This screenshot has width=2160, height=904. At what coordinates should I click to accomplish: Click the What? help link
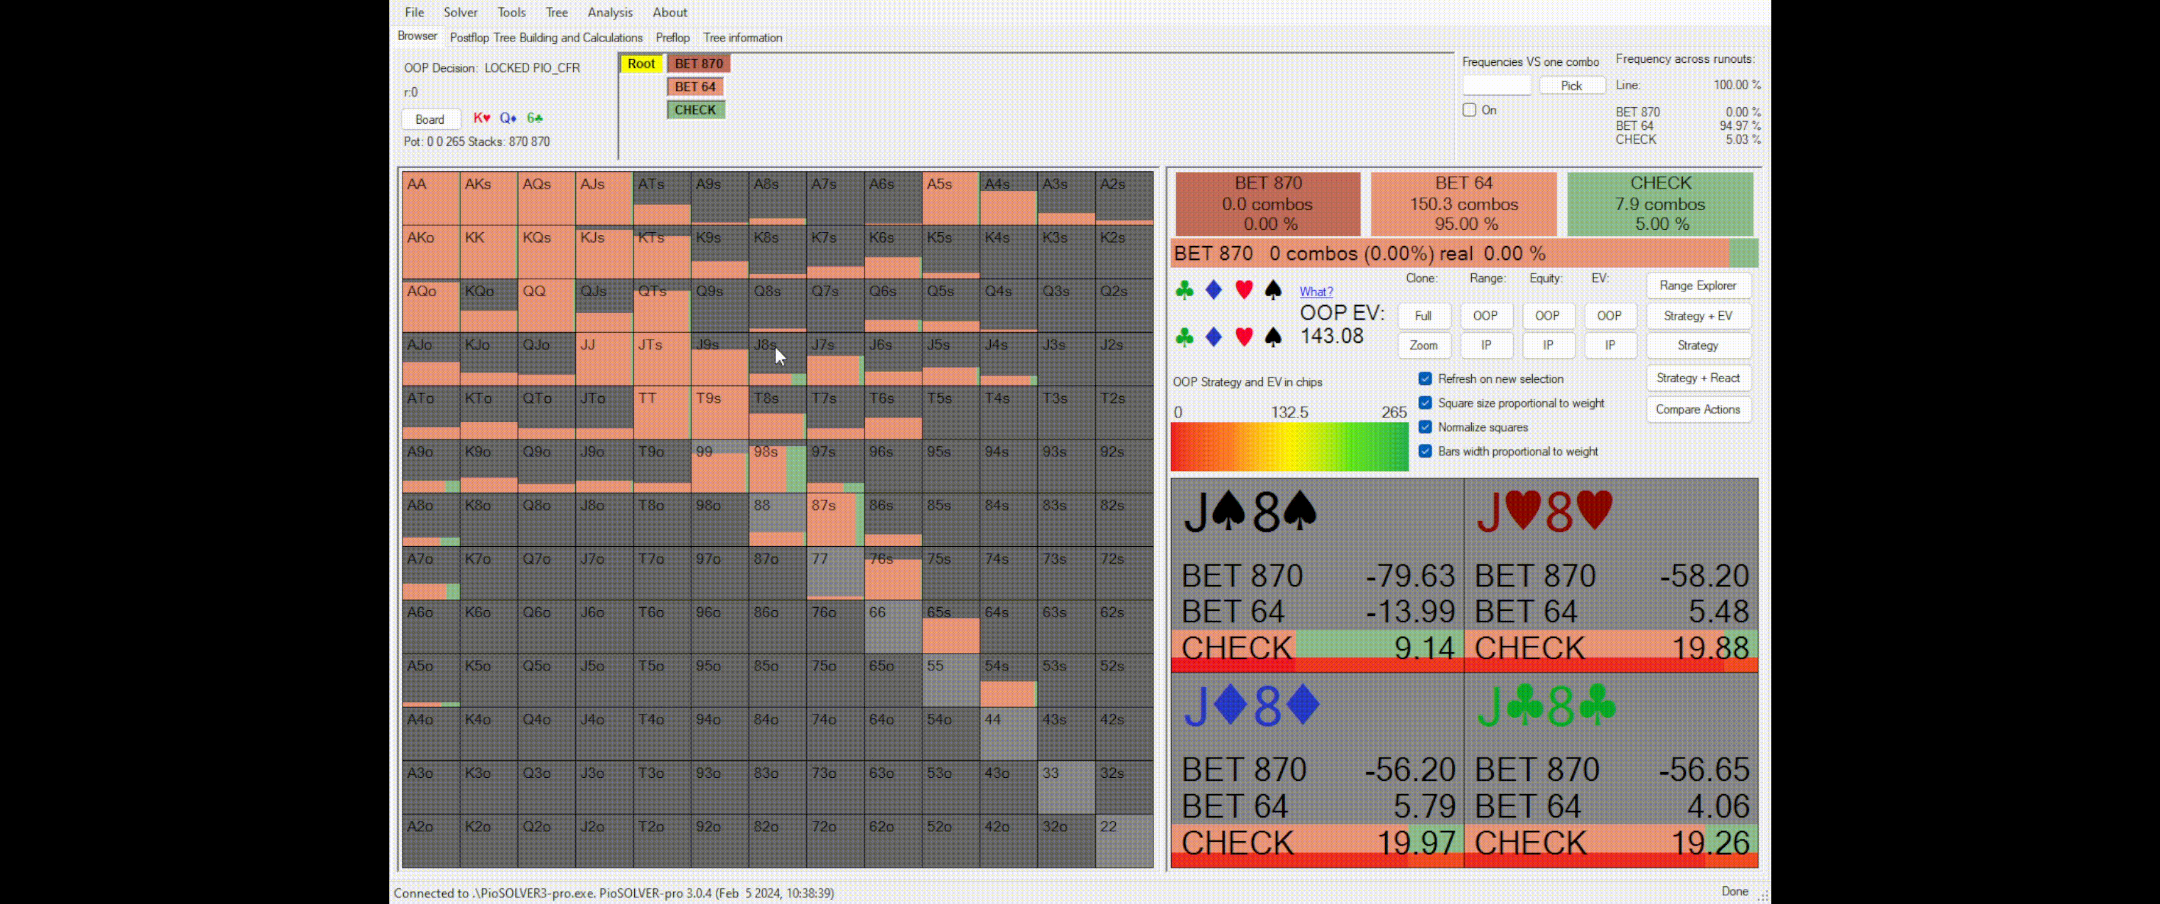click(x=1315, y=292)
